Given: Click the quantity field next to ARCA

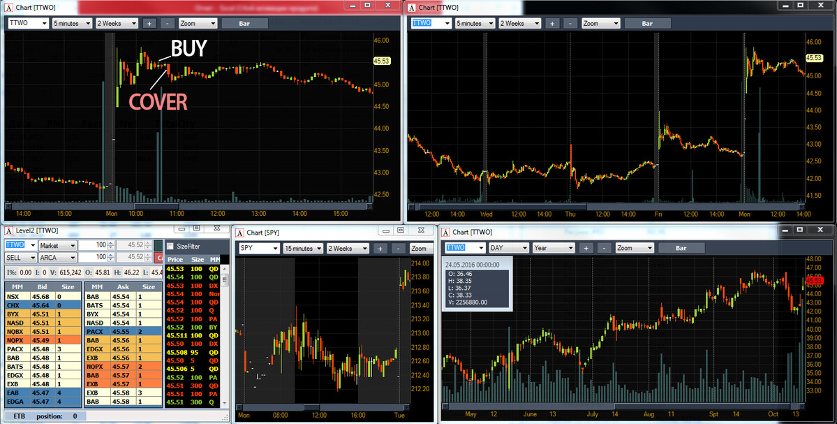Looking at the screenshot, I should pos(93,257).
